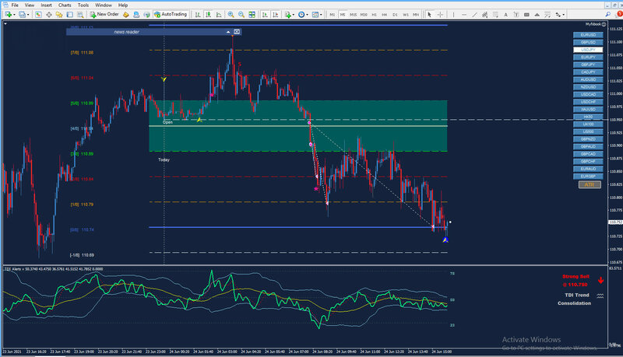Open the File menu
The width and height of the screenshot is (623, 357).
pyautogui.click(x=15, y=5)
